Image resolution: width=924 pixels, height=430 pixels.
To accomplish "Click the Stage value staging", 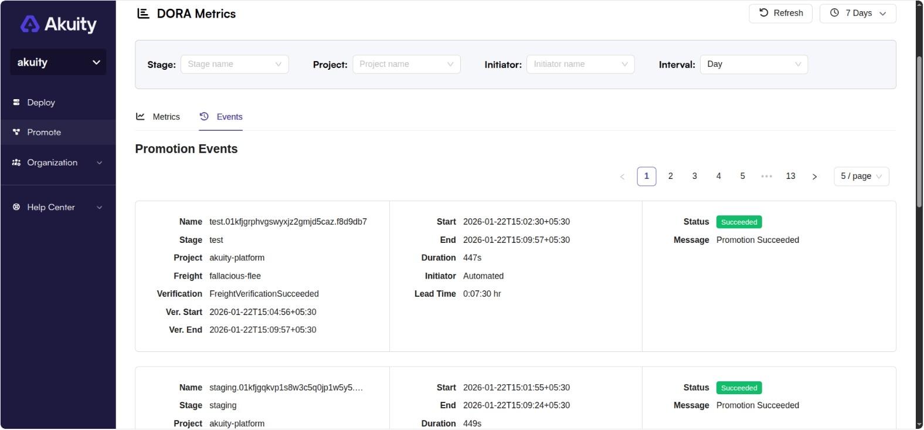I will pyautogui.click(x=223, y=405).
